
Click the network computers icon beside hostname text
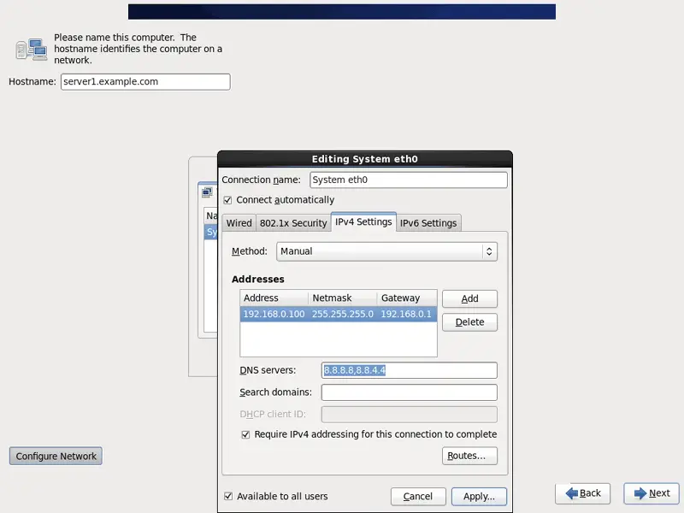coord(31,49)
